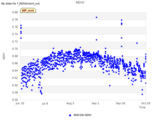Click the isolated data point near 0.60 in late September
161x120 pixels.
[x=110, y=85]
